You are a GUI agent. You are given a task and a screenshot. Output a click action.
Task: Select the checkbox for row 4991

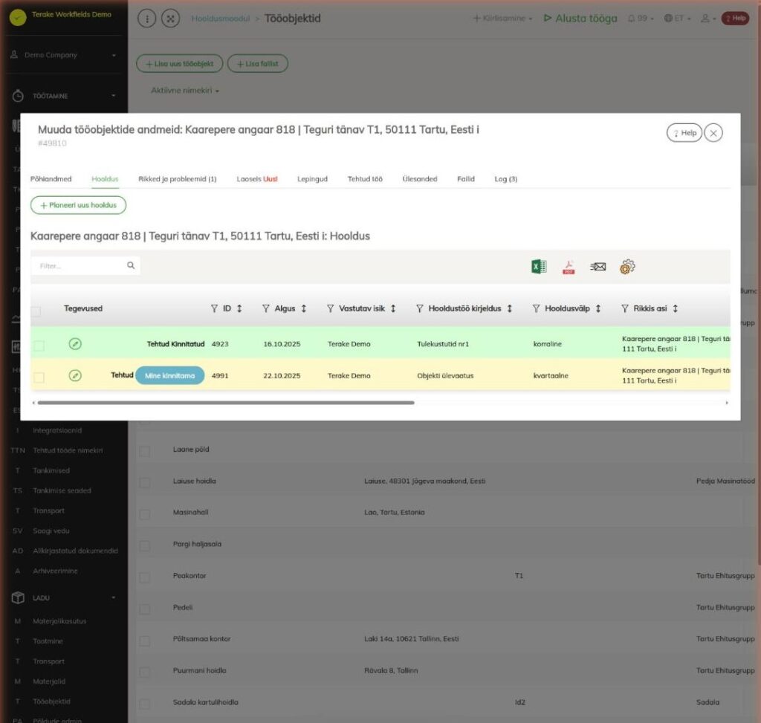(39, 377)
